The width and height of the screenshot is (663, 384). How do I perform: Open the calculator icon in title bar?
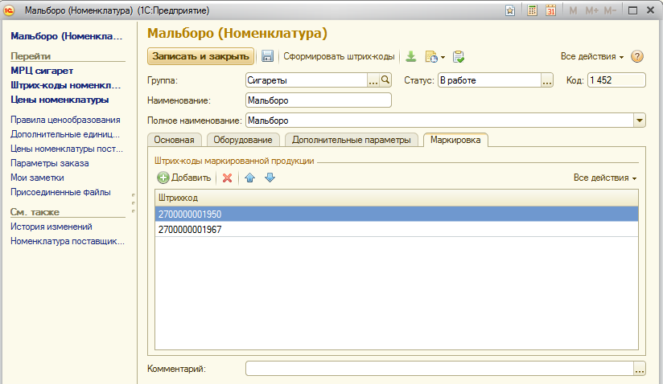click(x=533, y=10)
